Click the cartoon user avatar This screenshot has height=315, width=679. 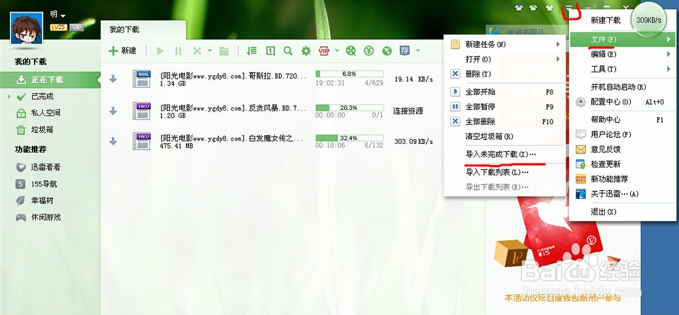(x=26, y=28)
